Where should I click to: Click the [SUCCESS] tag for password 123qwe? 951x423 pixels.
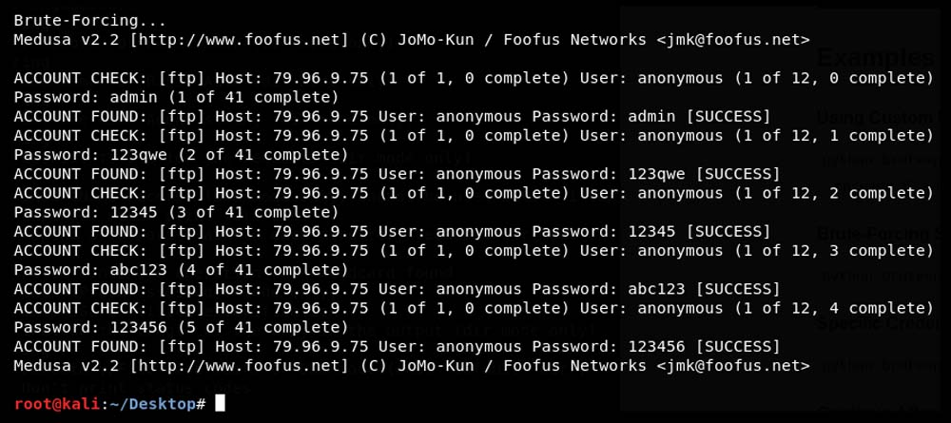tap(737, 173)
